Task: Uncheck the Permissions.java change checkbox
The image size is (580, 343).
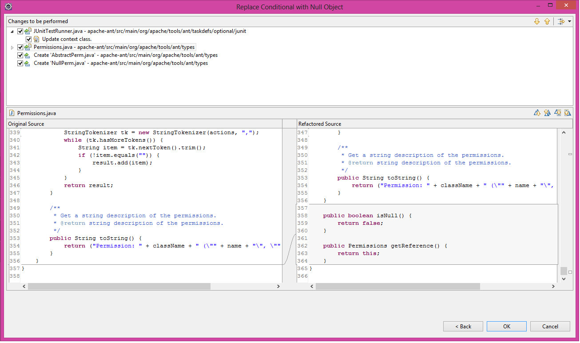Action: 20,47
